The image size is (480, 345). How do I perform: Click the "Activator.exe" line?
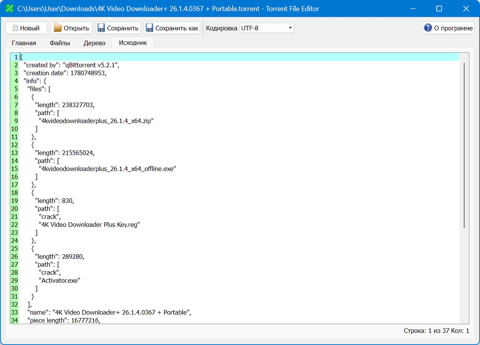tap(60, 281)
